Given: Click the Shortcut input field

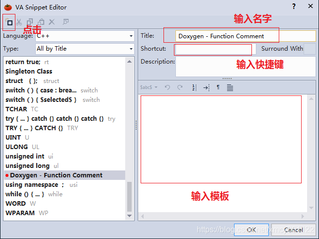Looking at the screenshot, I should [x=215, y=49].
